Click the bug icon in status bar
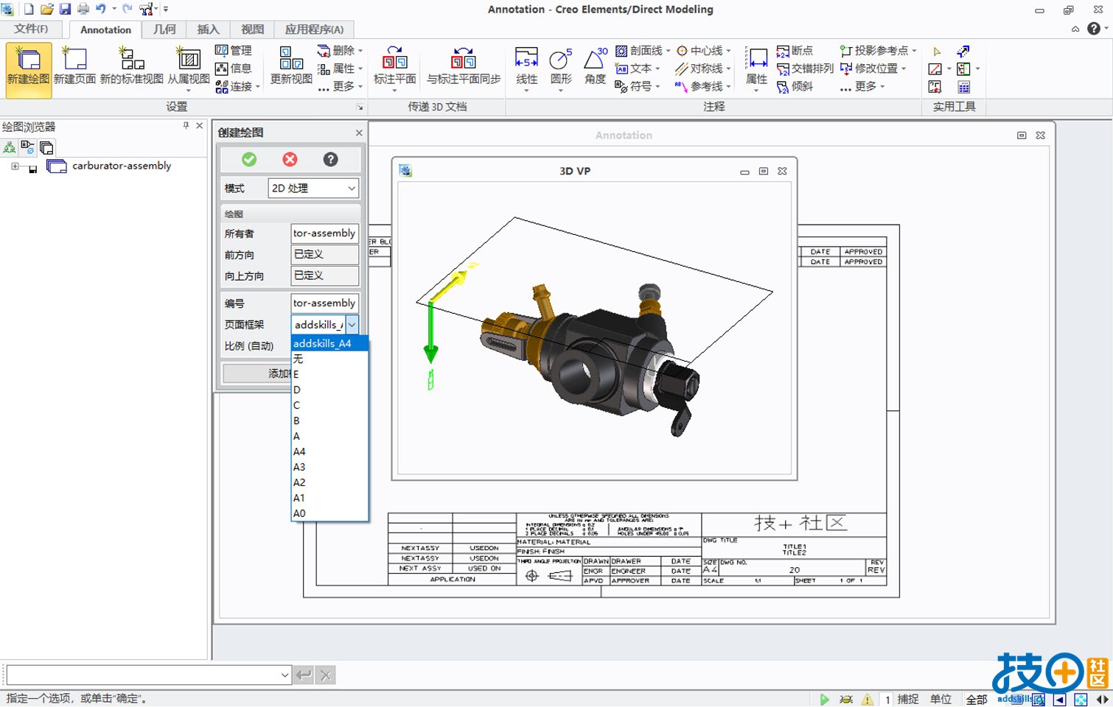Screen dimensions: 1113x707 (846, 700)
